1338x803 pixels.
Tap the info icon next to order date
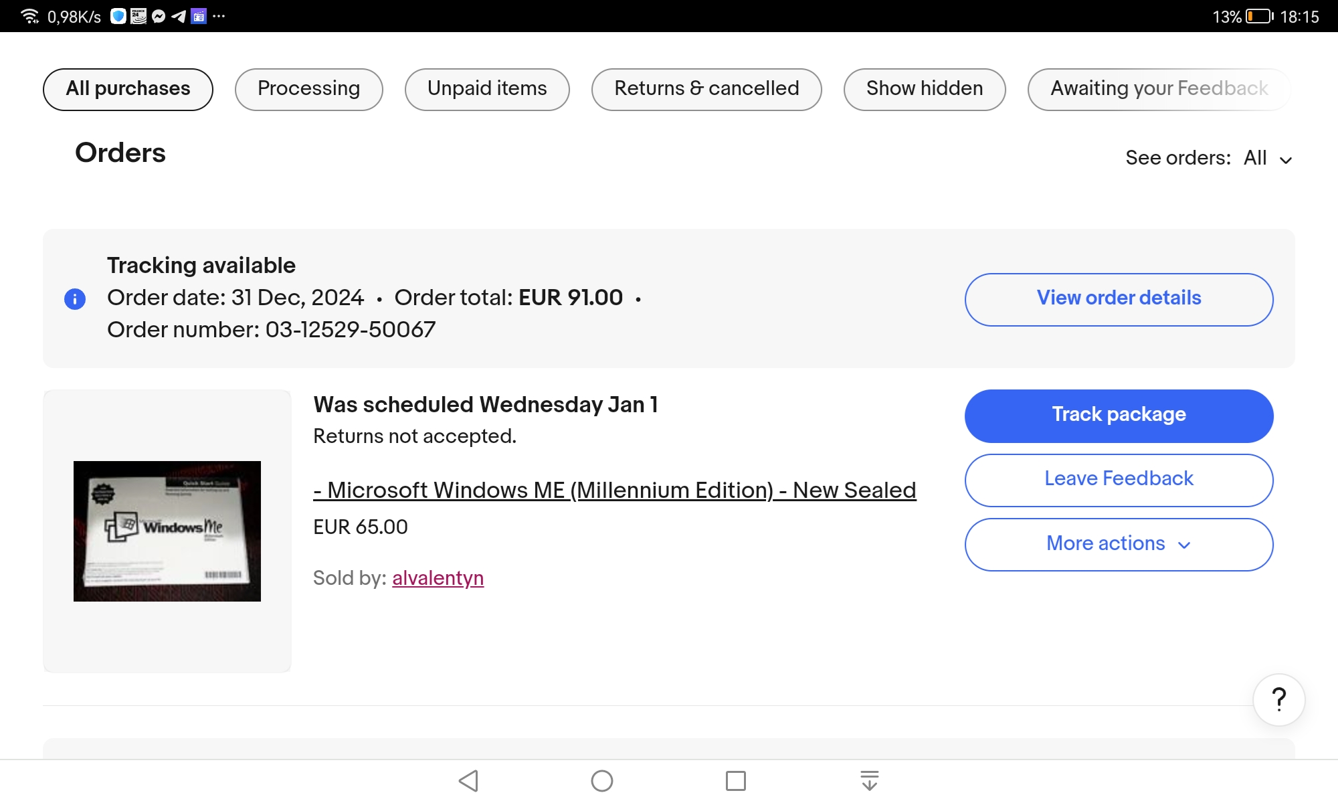[x=74, y=297]
